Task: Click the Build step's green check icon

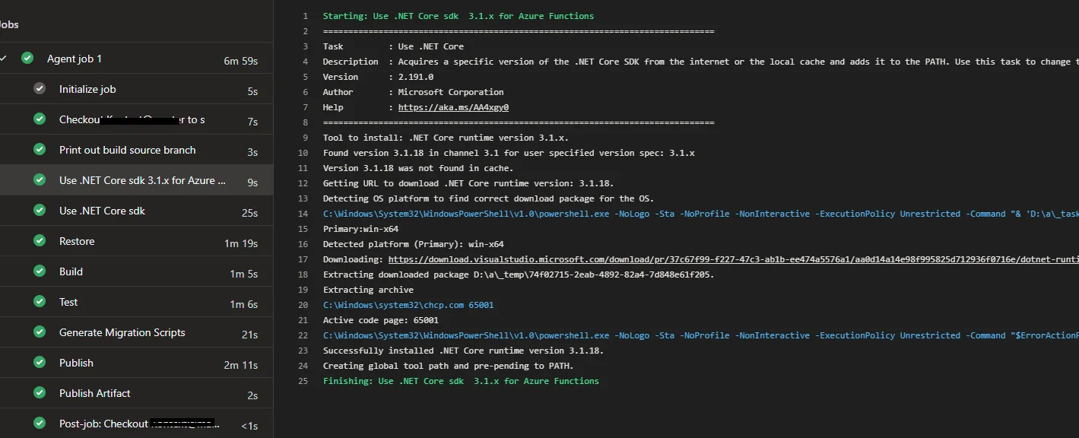Action: click(39, 271)
